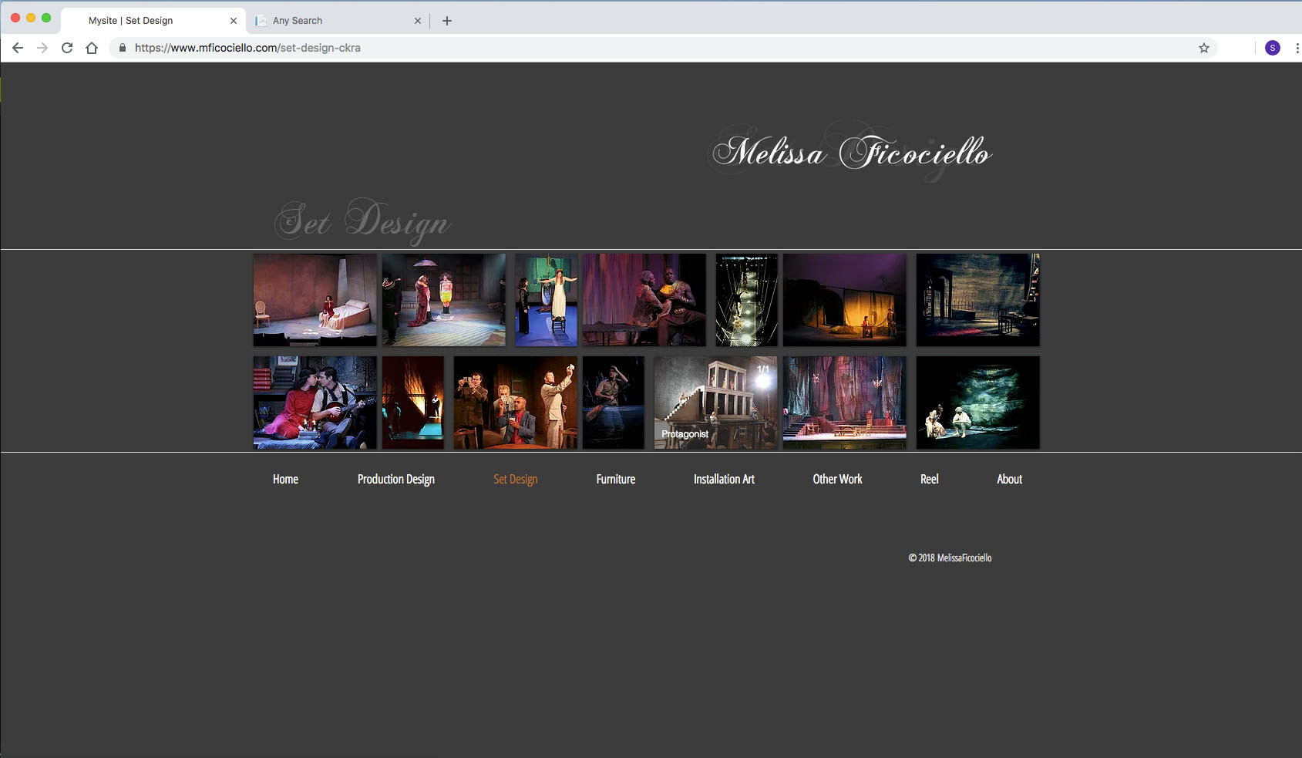Open thumbnail of couple with guitar
Viewport: 1302px width, 758px height.
click(315, 403)
